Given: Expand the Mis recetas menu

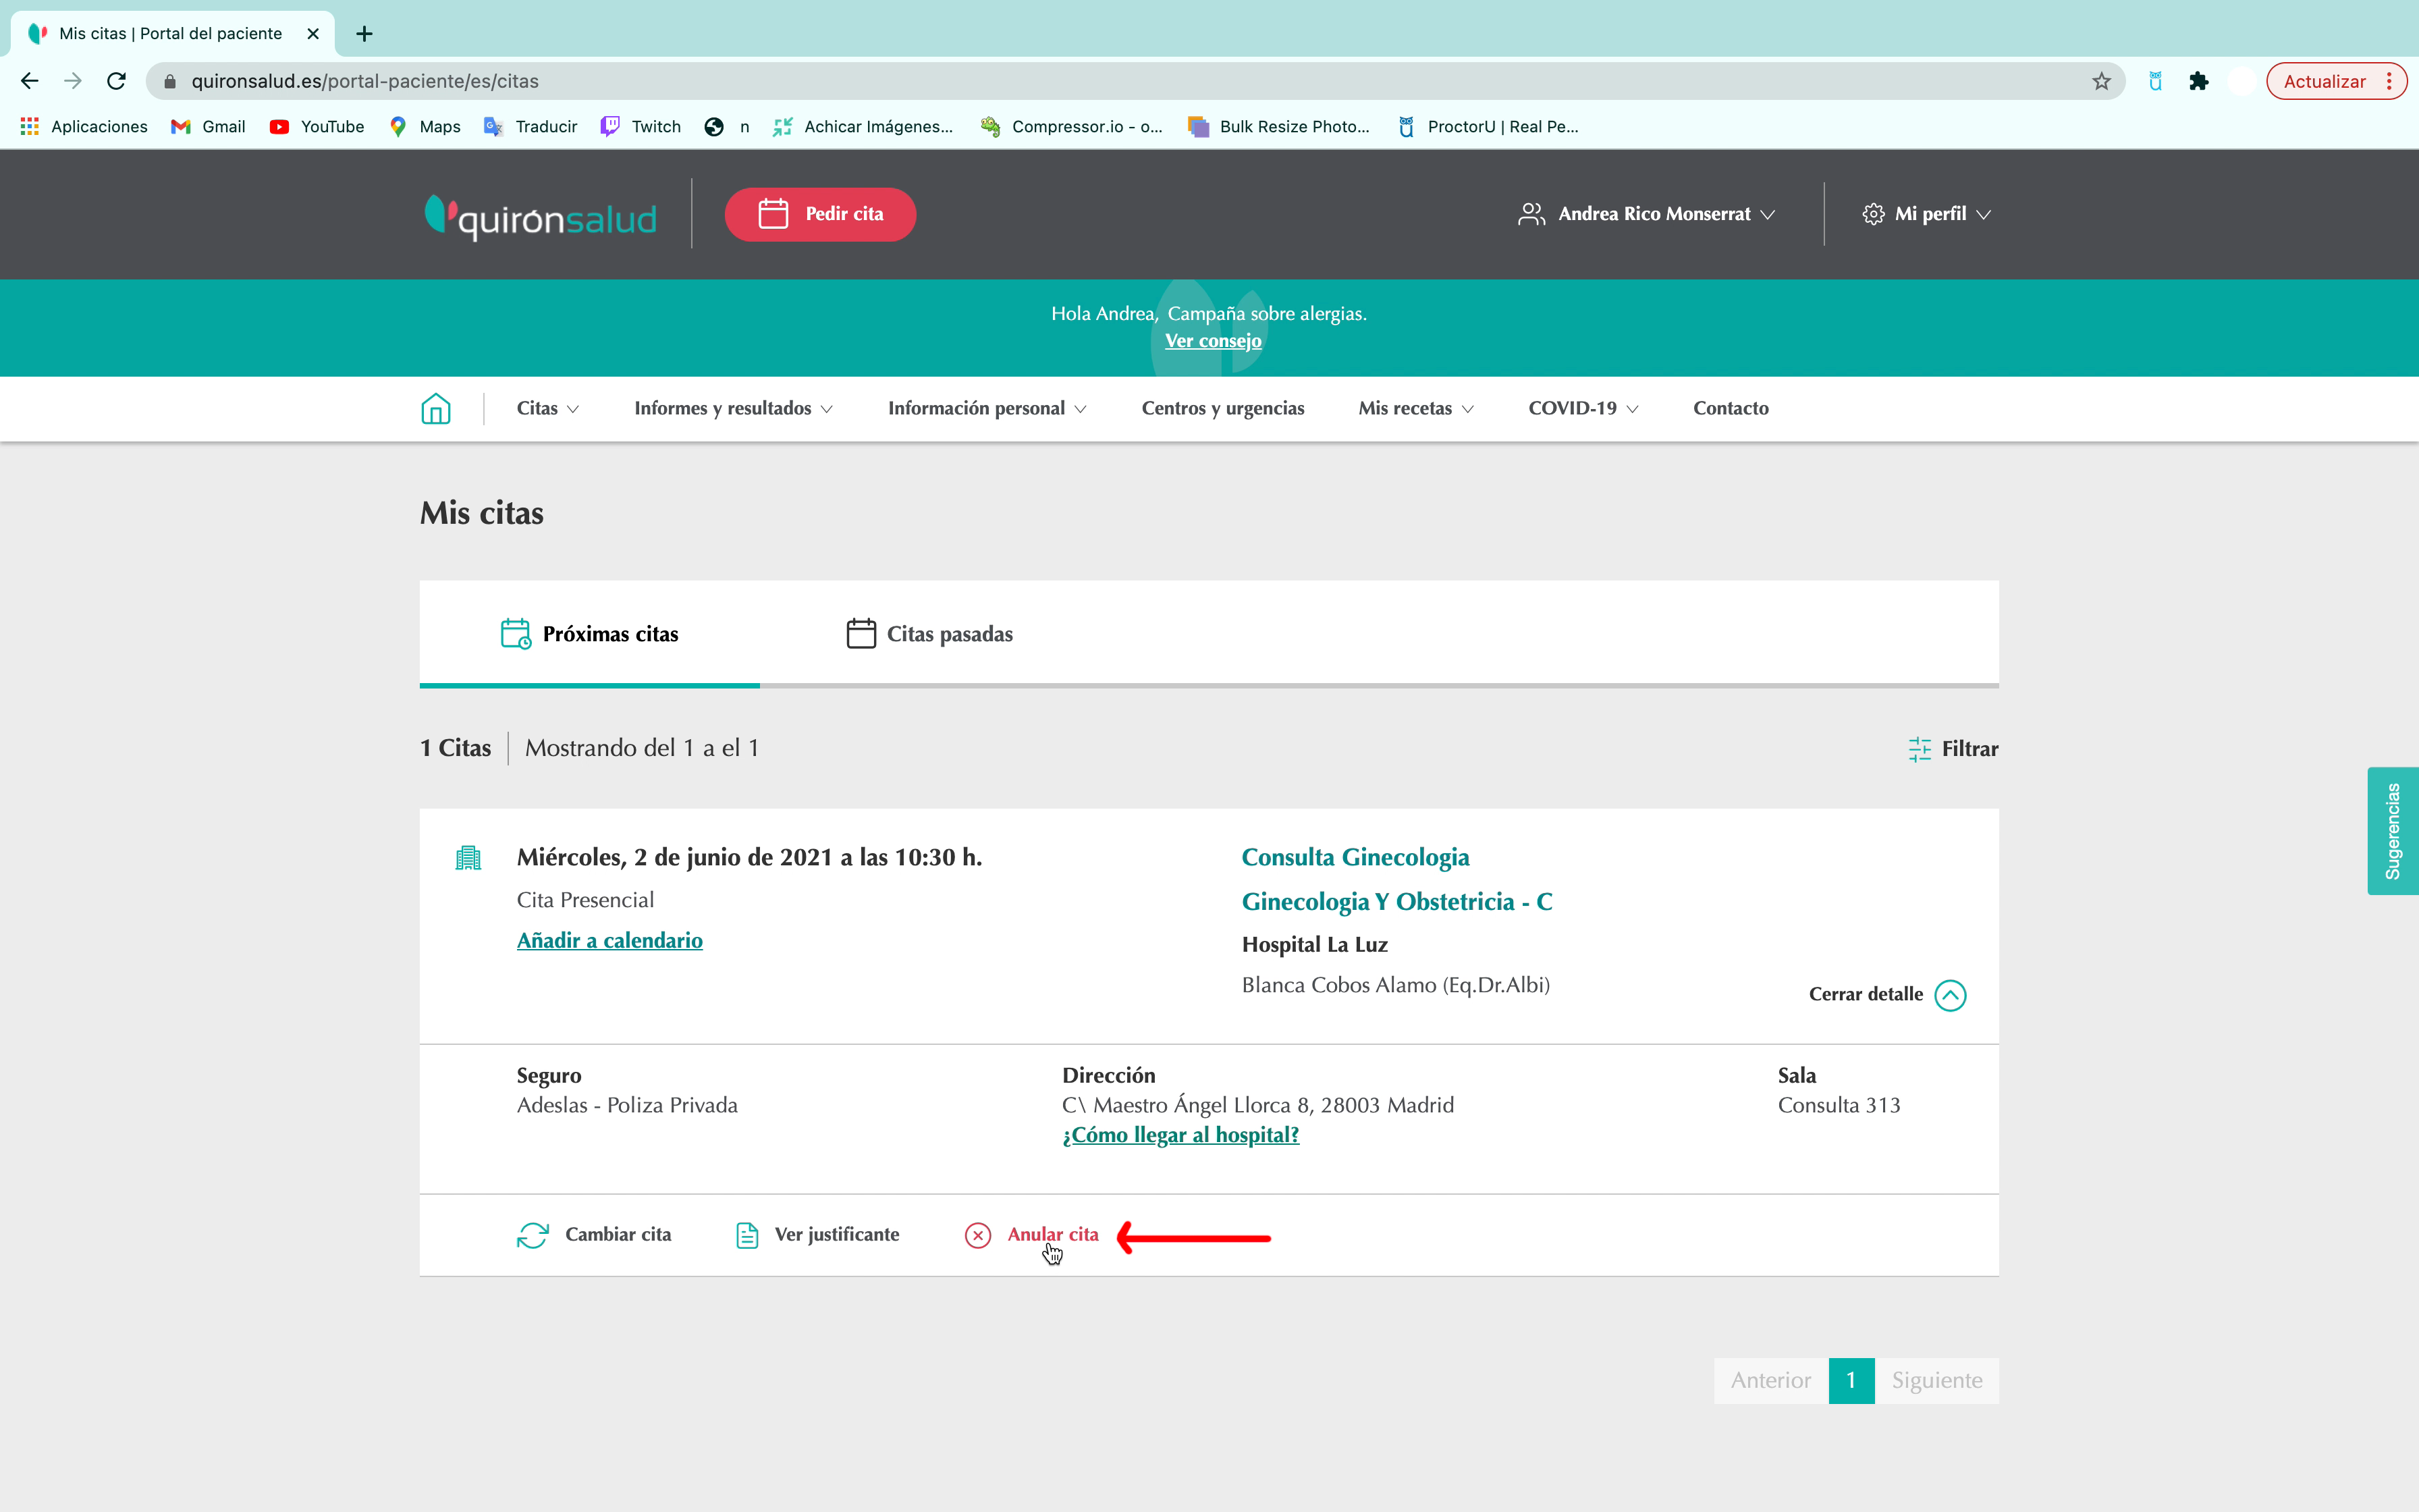Looking at the screenshot, I should pyautogui.click(x=1415, y=408).
